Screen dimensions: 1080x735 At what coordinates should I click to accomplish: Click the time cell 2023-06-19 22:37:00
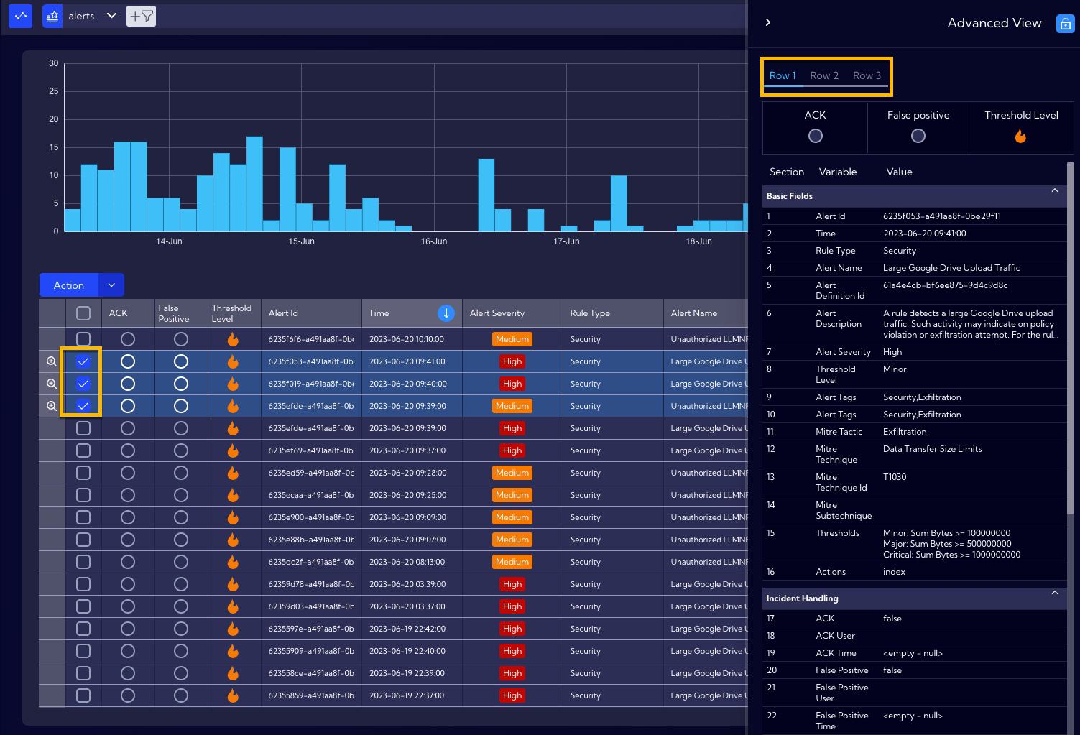tap(407, 695)
